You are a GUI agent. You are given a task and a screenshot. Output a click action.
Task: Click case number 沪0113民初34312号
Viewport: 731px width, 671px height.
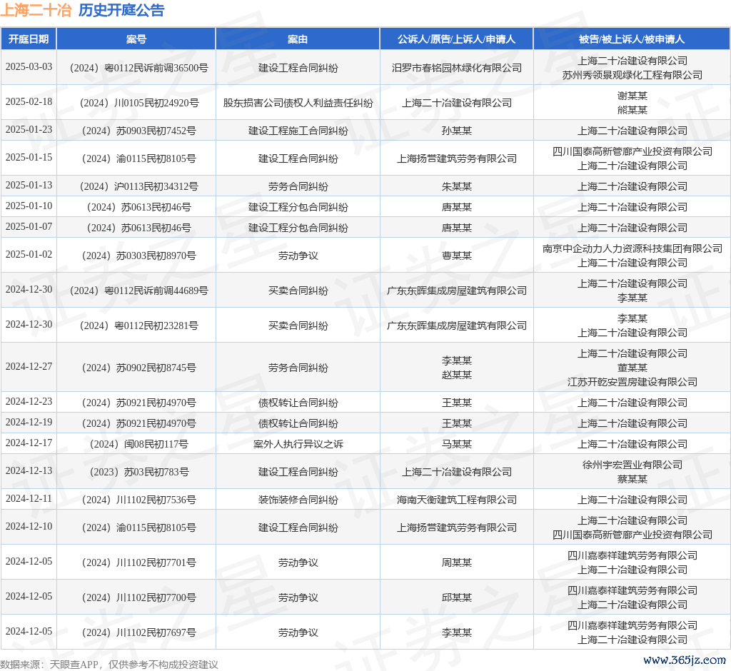tap(139, 187)
